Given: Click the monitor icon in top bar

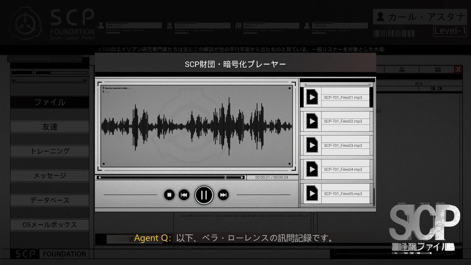Looking at the screenshot, I should (170, 25).
